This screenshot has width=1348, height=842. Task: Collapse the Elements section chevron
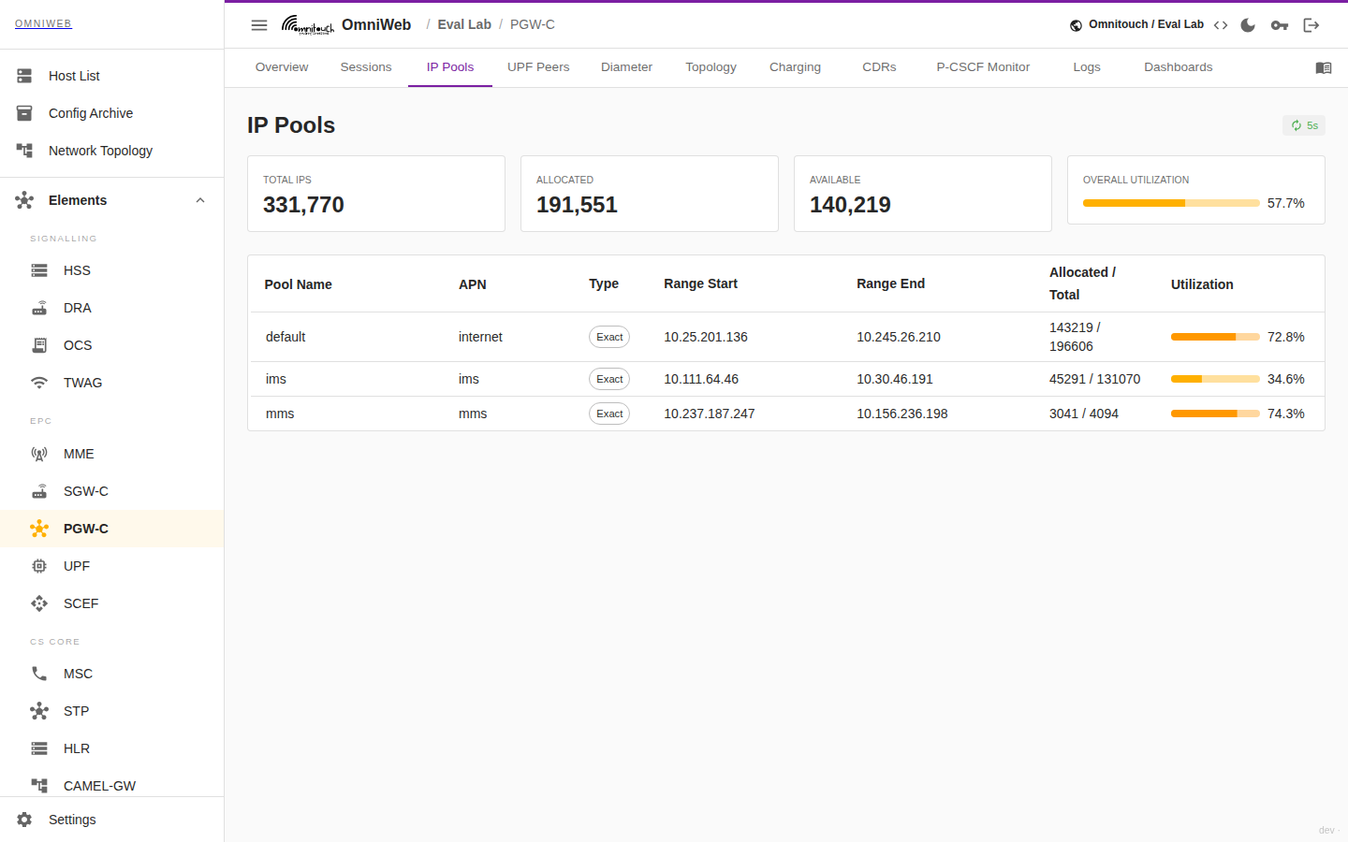[x=200, y=200]
